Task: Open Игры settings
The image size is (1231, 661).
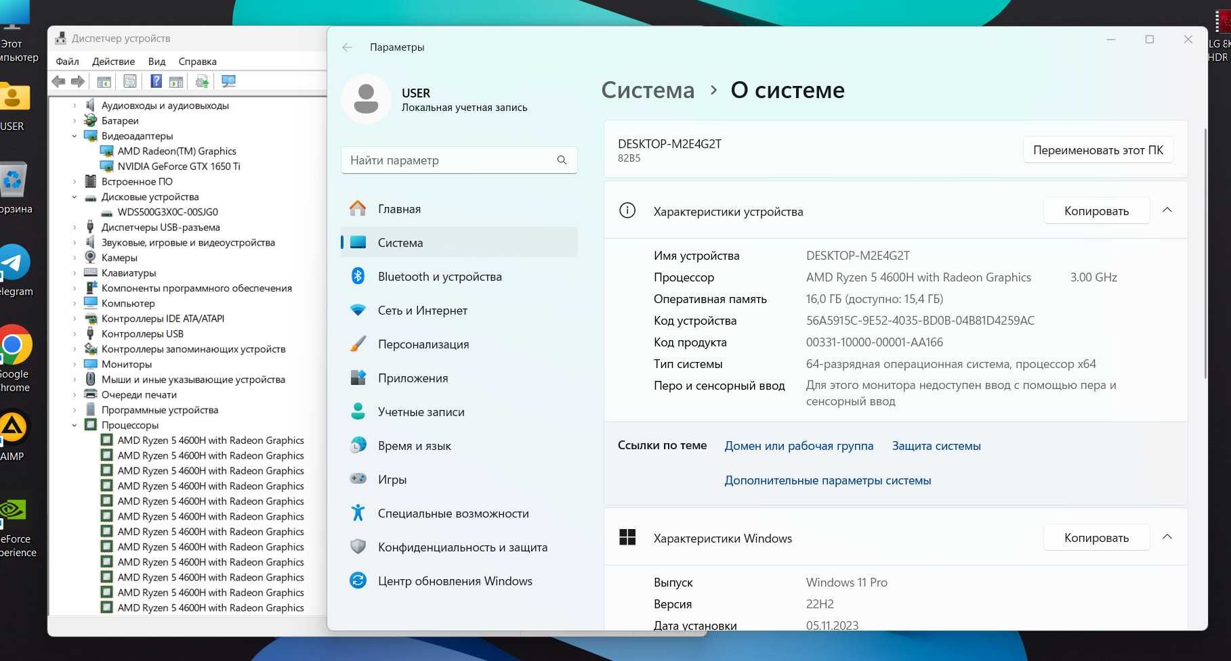Action: coord(459,480)
